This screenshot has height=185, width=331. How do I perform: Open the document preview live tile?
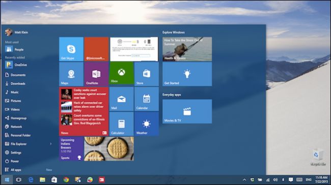click(134, 49)
